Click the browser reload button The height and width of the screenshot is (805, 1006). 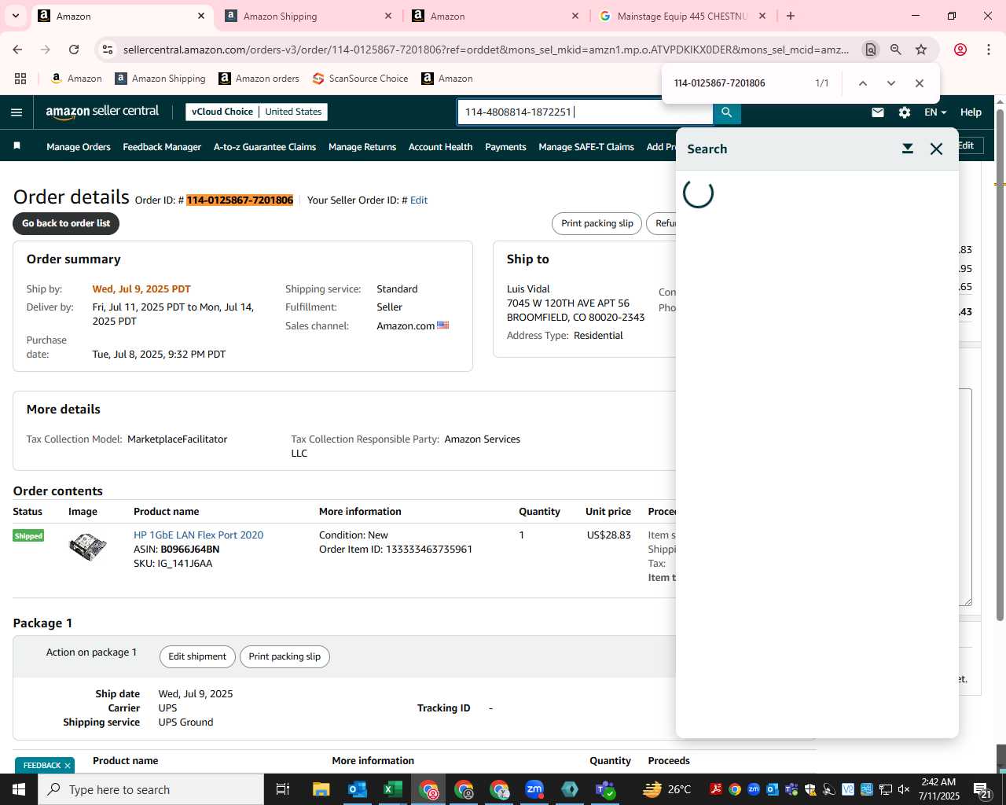[74, 50]
